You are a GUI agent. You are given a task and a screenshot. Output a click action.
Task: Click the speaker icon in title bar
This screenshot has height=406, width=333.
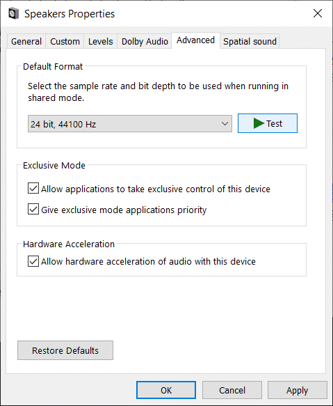point(13,13)
